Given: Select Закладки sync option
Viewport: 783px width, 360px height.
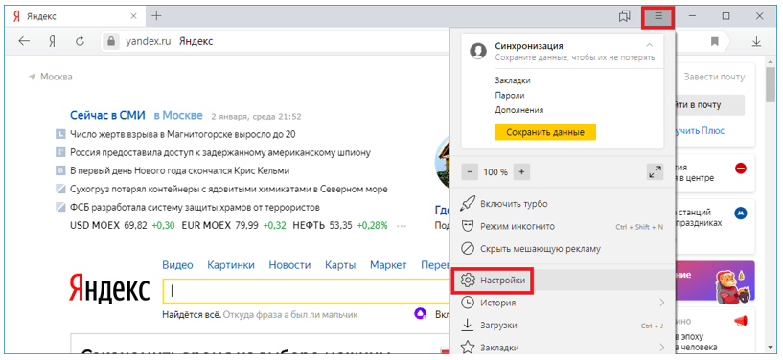Looking at the screenshot, I should 513,80.
